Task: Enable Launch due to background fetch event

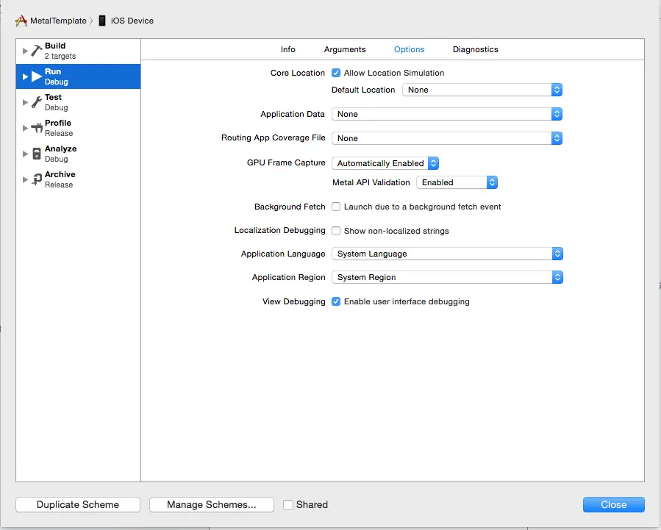Action: pos(336,207)
